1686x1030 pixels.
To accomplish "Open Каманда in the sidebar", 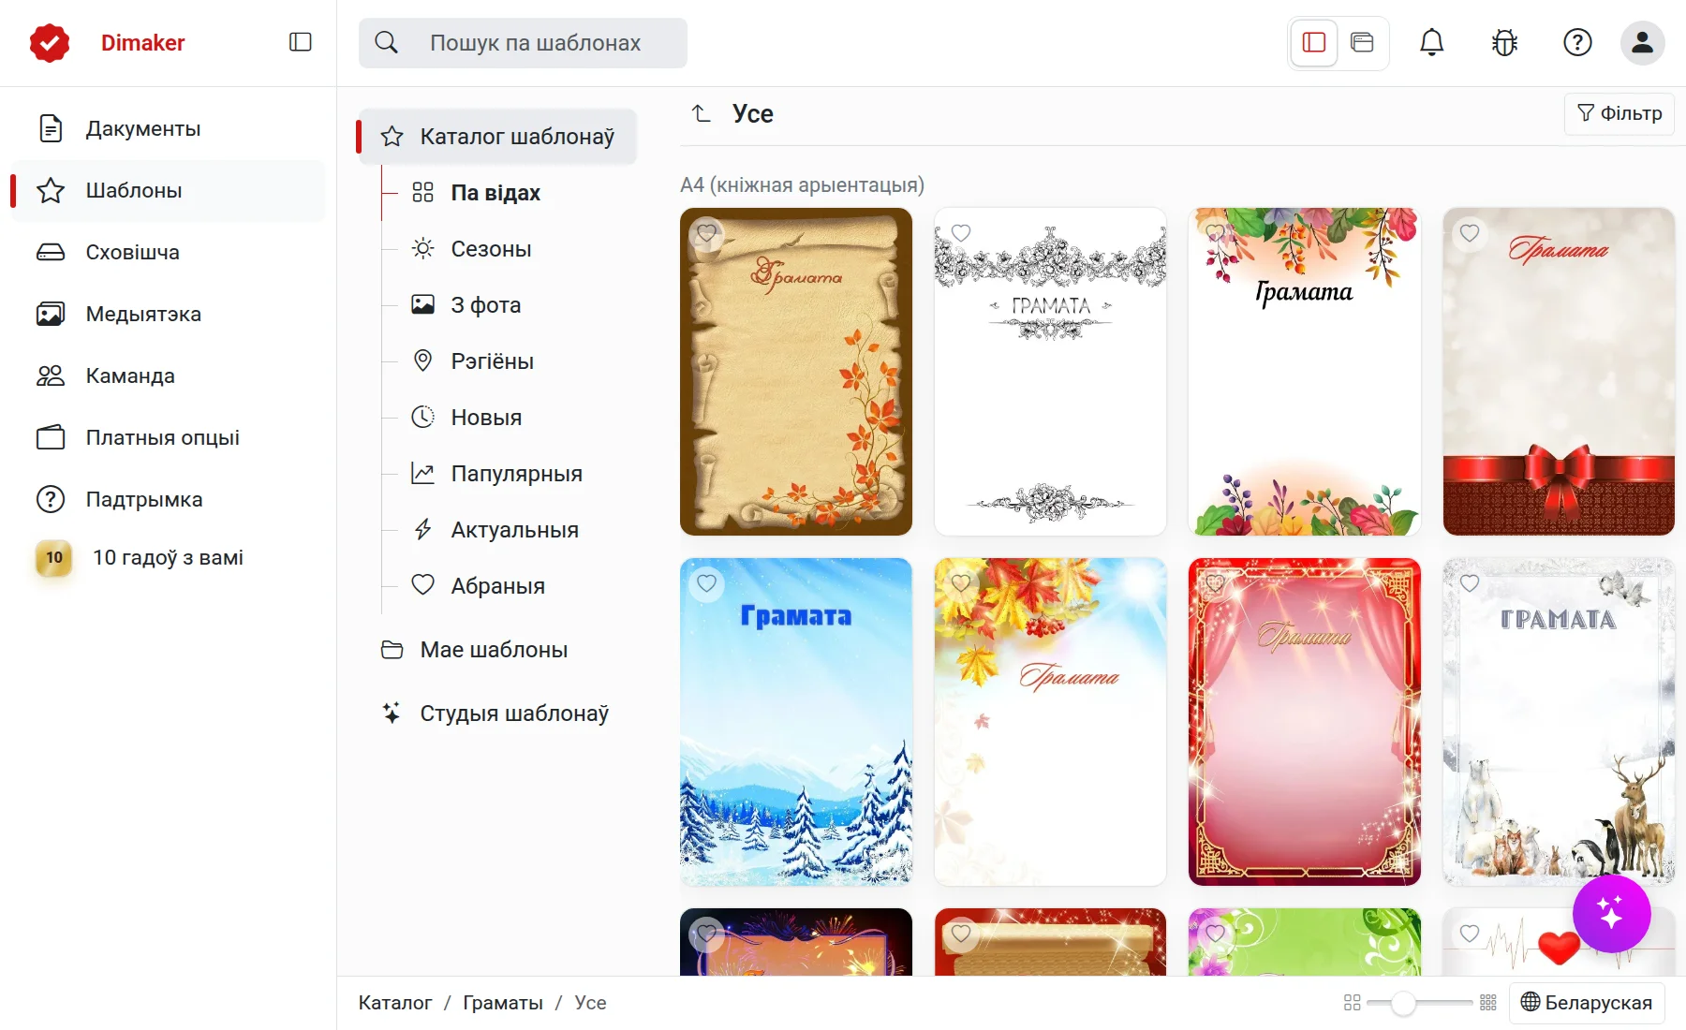I will pyautogui.click(x=168, y=375).
